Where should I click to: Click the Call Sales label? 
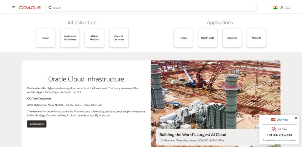(282, 129)
